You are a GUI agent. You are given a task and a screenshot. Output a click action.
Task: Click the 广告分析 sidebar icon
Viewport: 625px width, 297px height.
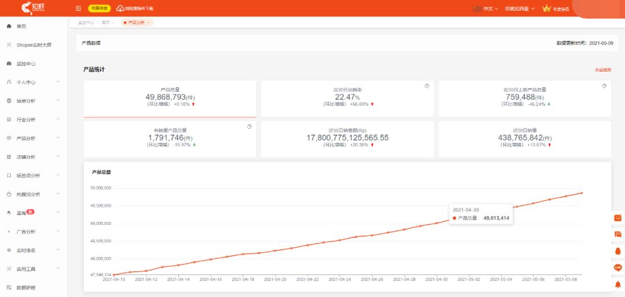[9, 232]
